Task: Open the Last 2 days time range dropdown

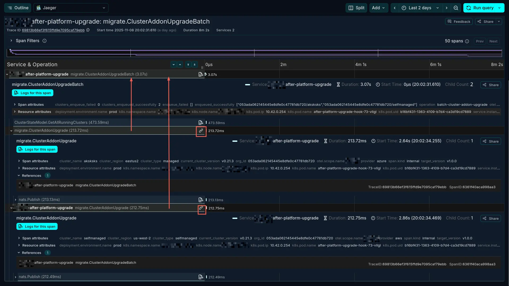Action: click(x=420, y=8)
